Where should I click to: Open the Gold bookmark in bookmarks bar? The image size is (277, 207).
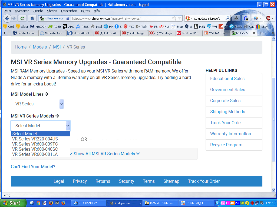pyautogui.click(x=9, y=27)
